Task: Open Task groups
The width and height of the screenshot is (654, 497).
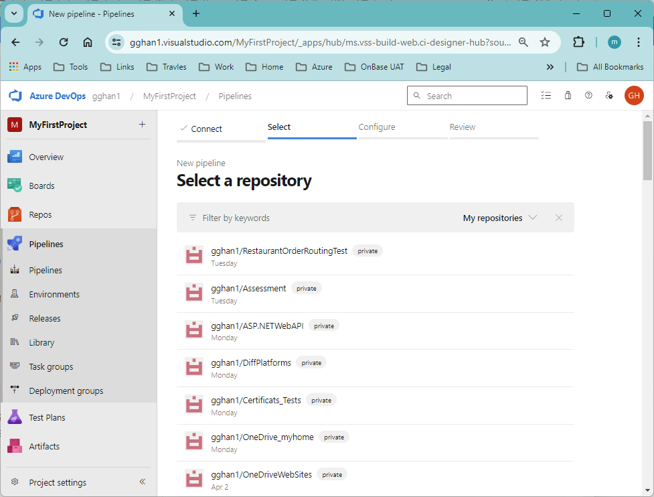Action: (x=52, y=366)
